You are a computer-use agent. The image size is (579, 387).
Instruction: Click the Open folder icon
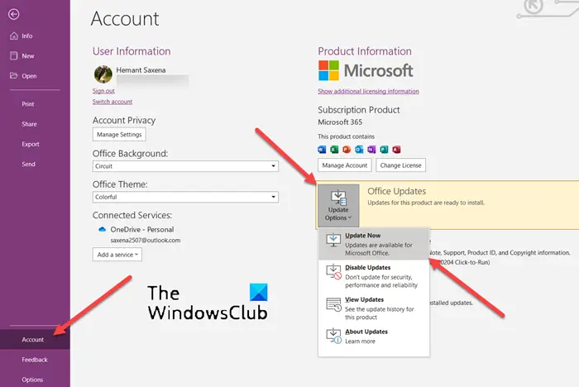(14, 76)
